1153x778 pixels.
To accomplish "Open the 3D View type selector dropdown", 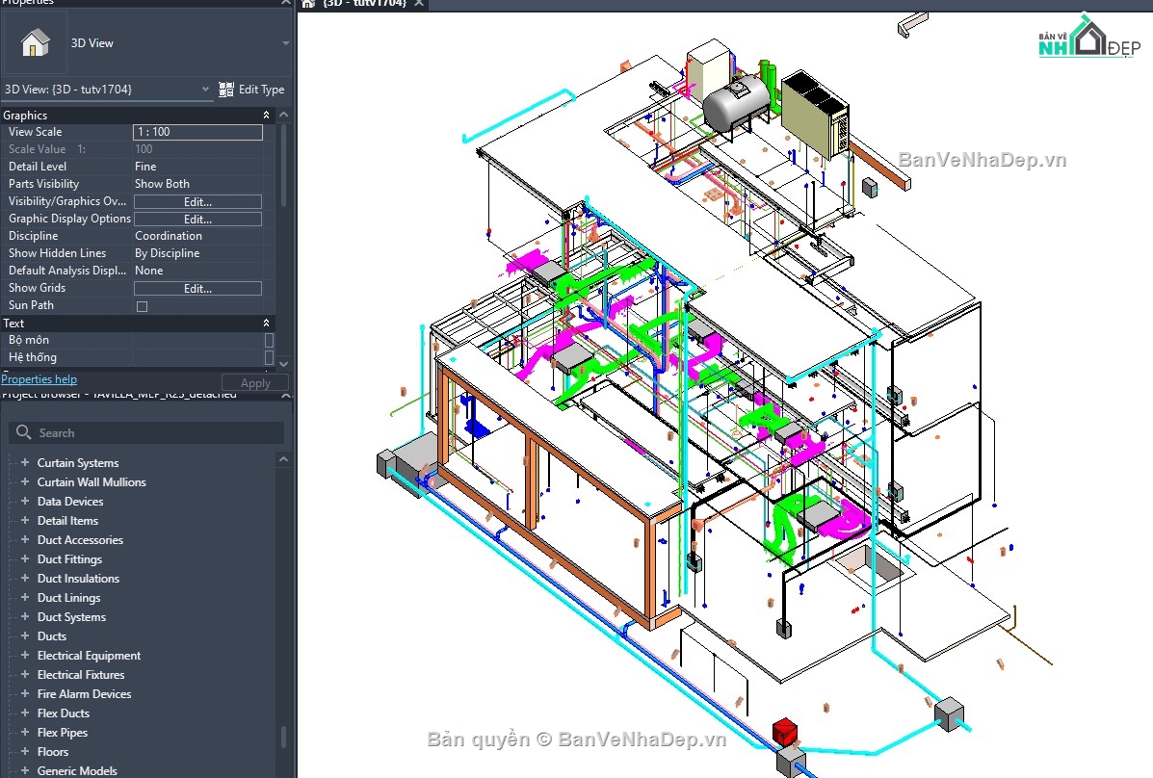I will click(285, 43).
